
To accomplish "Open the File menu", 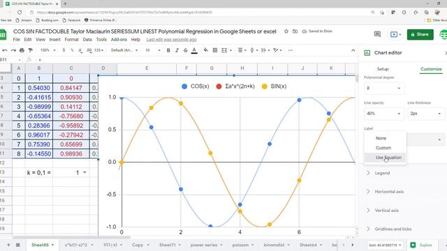I will pyautogui.click(x=17, y=40).
